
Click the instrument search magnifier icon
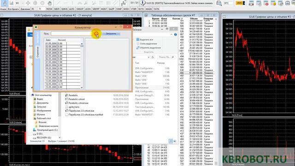219,3
